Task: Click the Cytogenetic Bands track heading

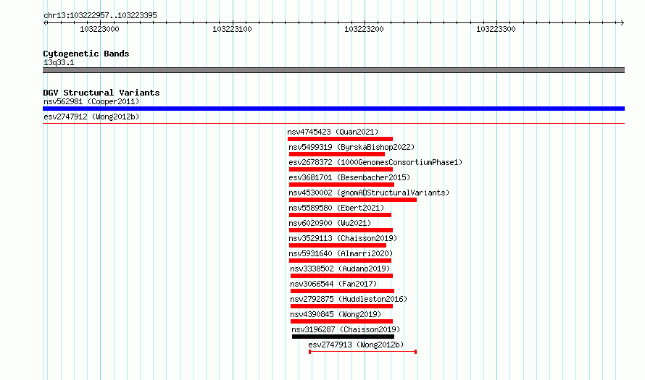Action: pos(86,54)
